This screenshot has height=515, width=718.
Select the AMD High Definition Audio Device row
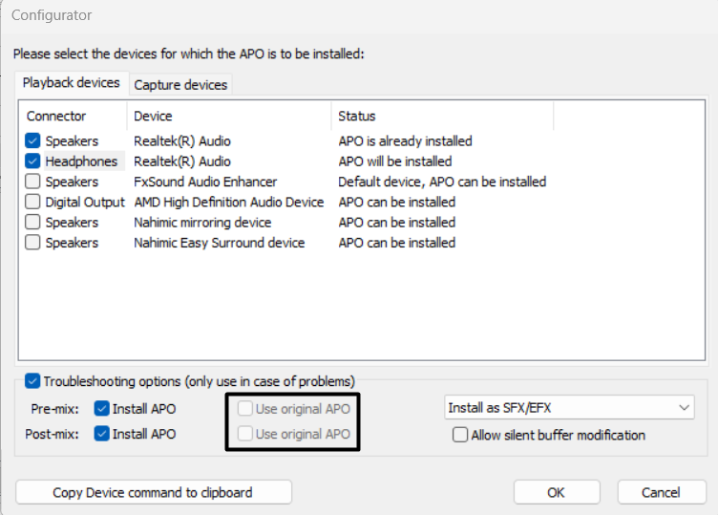tap(228, 203)
